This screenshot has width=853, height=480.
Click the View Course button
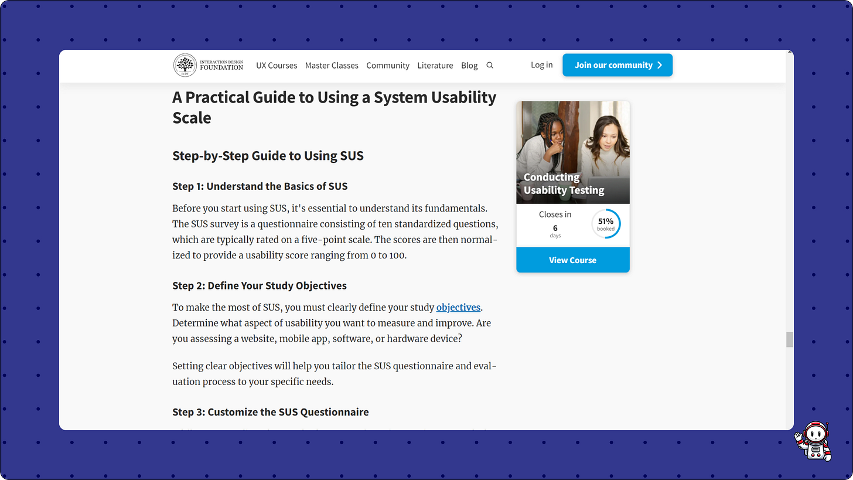click(573, 260)
